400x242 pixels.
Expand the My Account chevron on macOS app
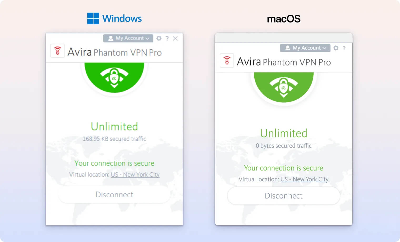click(x=324, y=48)
